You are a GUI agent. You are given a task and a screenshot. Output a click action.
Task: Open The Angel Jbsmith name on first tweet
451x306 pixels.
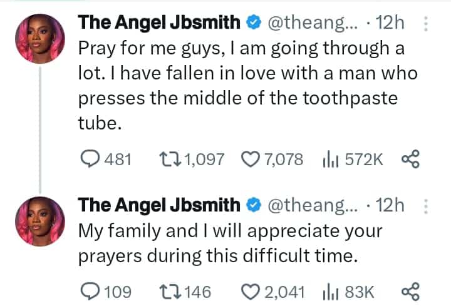[158, 24]
